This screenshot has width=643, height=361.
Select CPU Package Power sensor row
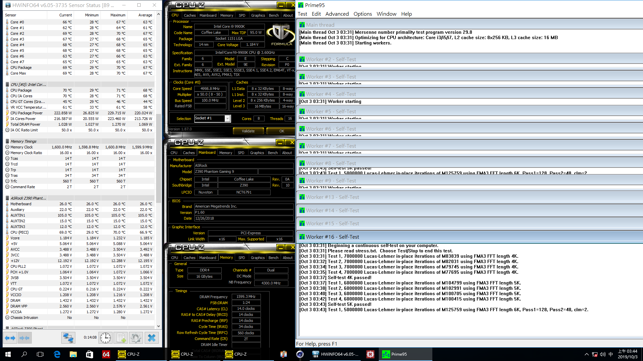pos(79,113)
